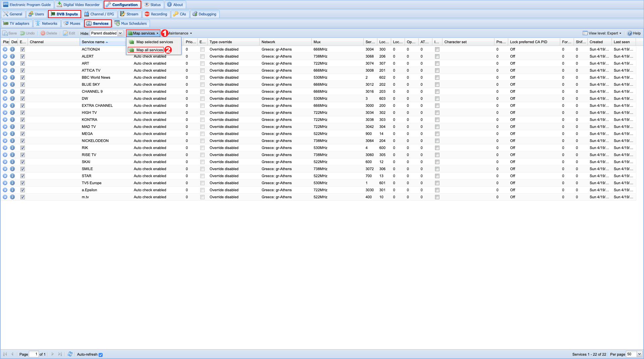
Task: Open the Per page combo box
Action: click(x=639, y=354)
